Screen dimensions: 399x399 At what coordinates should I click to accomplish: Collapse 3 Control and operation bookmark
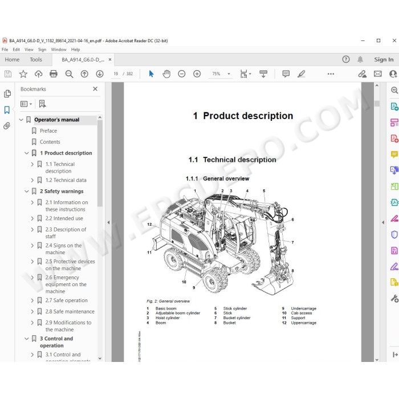[26, 339]
